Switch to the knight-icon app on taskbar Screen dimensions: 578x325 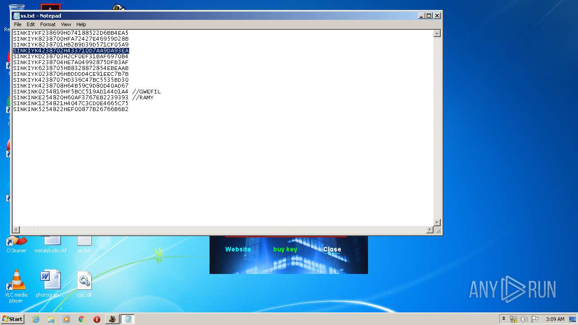click(112, 319)
